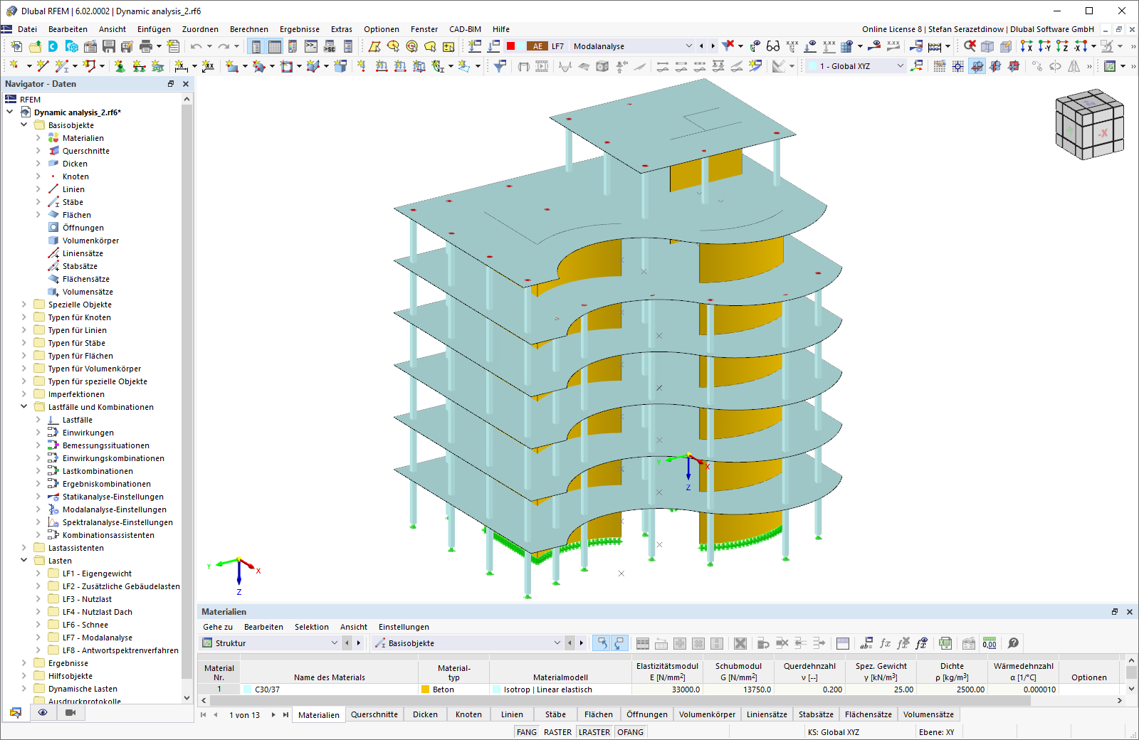Open the Datei menu

pos(28,29)
